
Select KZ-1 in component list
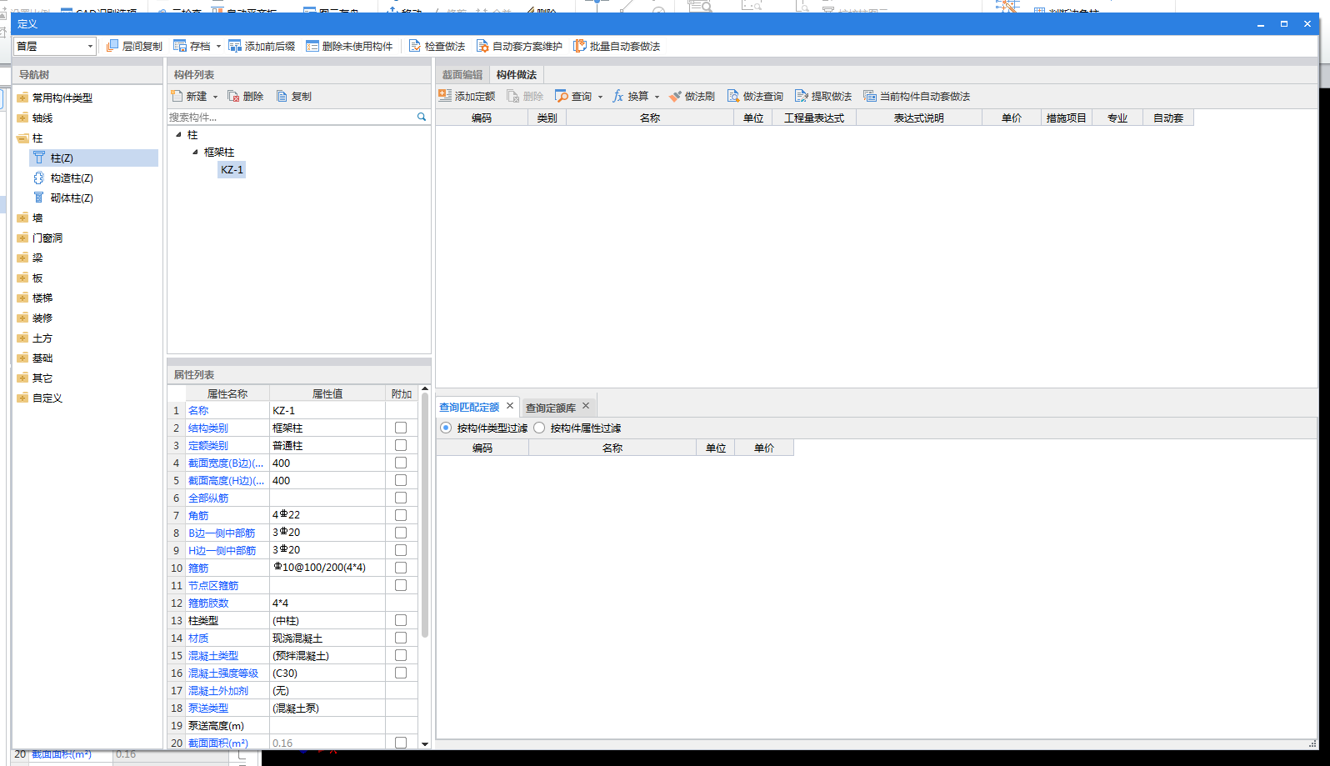(232, 169)
